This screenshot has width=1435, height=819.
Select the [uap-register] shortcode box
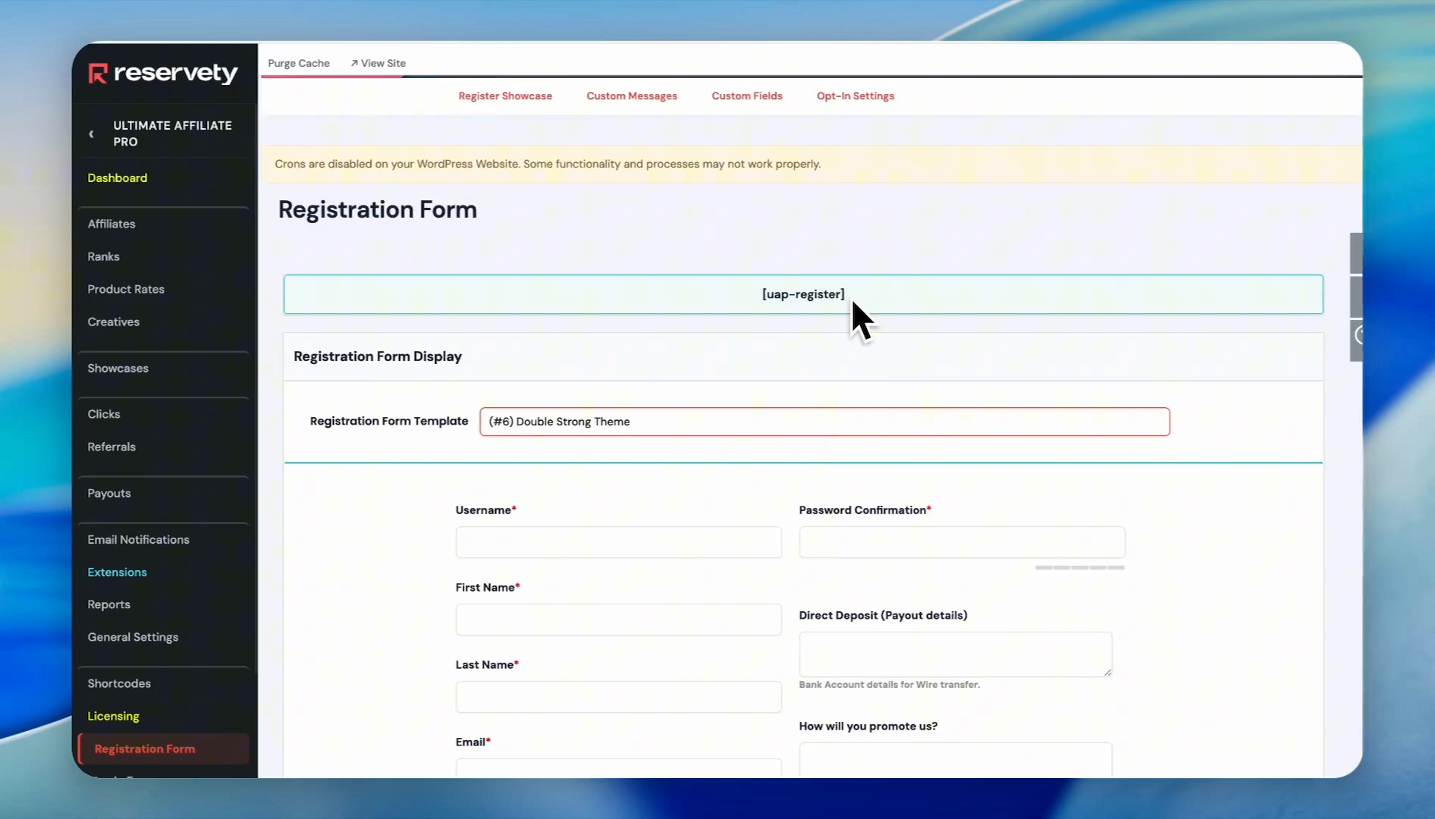[802, 294]
